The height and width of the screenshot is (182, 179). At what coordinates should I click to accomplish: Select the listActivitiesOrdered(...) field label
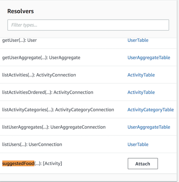tap(48, 92)
